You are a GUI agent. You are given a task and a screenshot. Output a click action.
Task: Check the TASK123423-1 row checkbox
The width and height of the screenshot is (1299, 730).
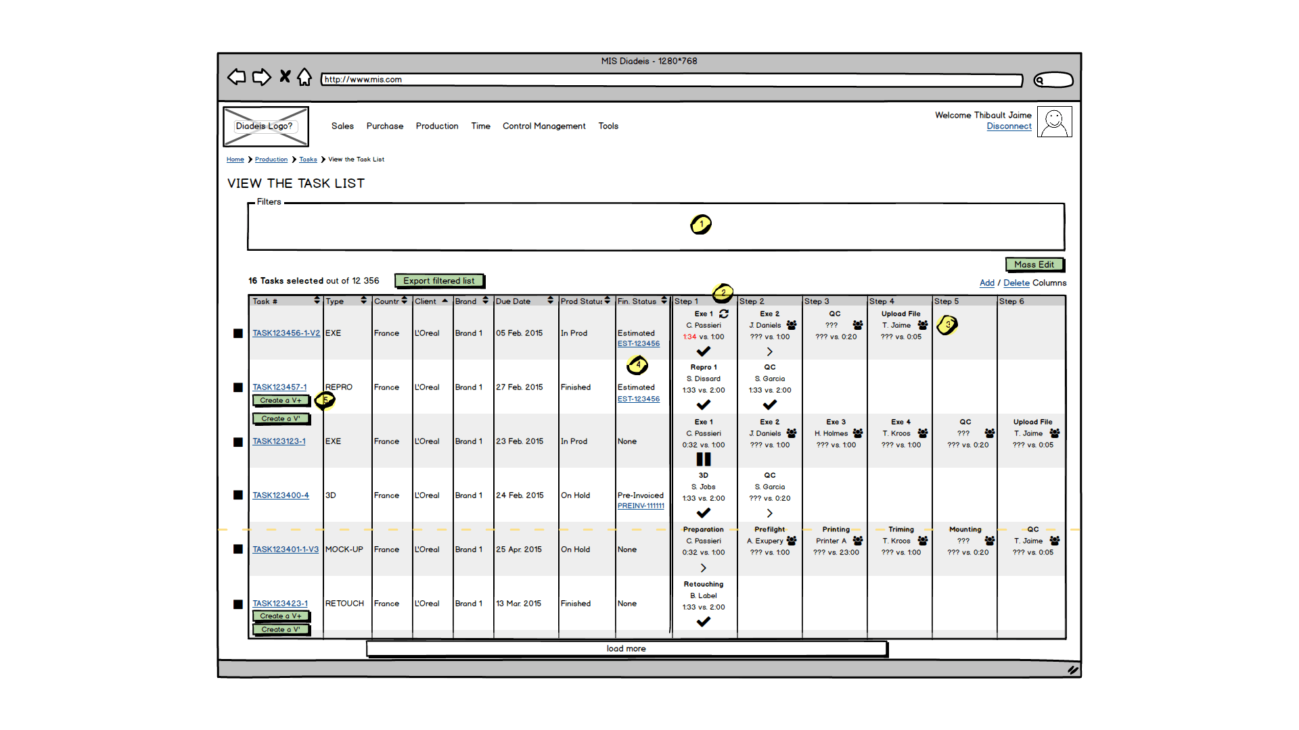pyautogui.click(x=238, y=604)
